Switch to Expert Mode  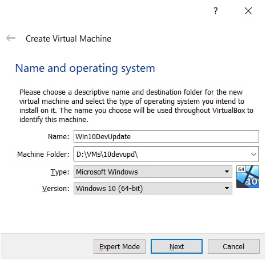click(x=119, y=246)
